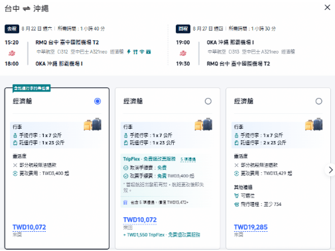Screen dimensions: 335x251
Task: Click checked baggage icon beside 1 x 23 公斤 in first card
Action: pos(15,143)
